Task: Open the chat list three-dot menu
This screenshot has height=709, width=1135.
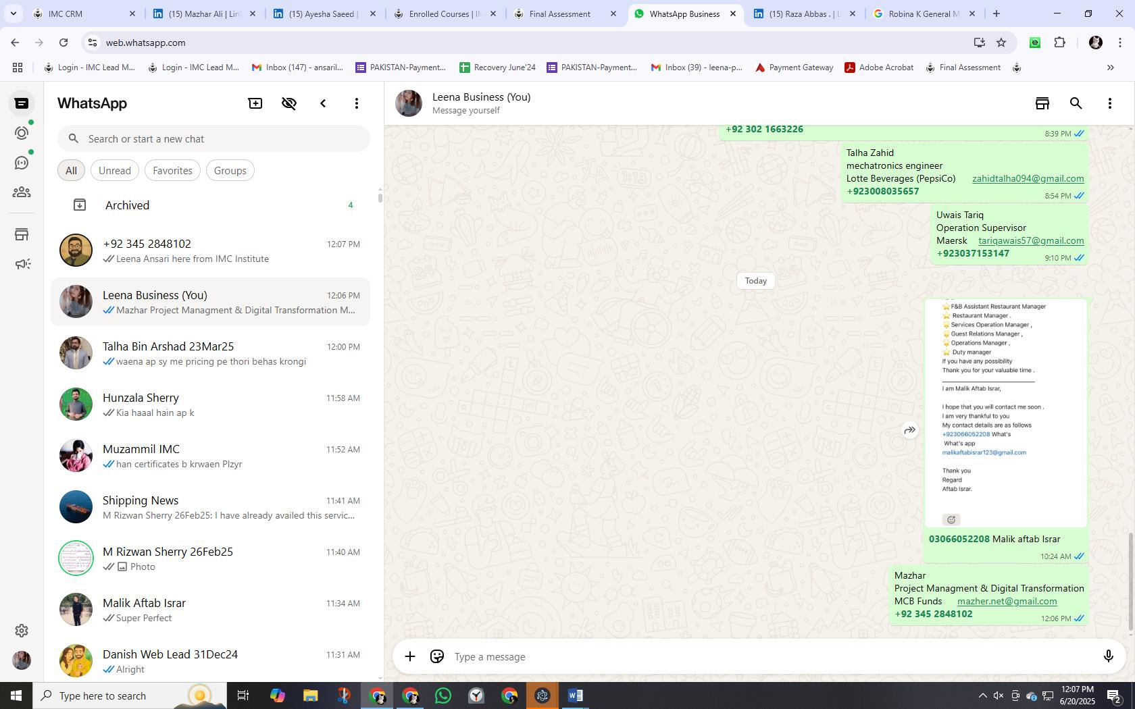Action: pos(357,103)
